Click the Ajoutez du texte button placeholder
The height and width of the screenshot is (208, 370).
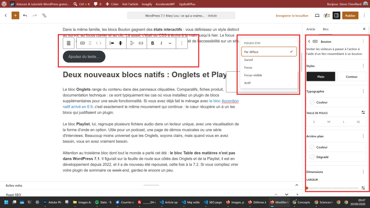84,56
